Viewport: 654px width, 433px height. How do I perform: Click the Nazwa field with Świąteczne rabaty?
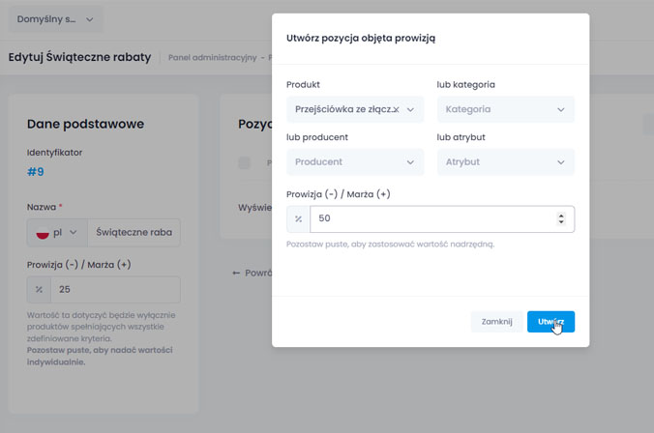click(x=134, y=233)
